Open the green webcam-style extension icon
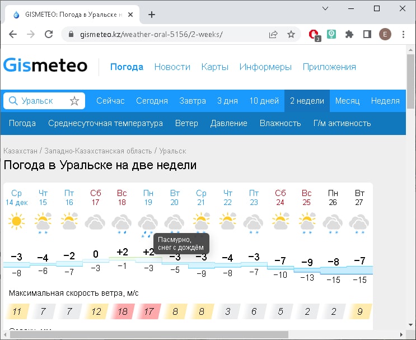 (x=331, y=34)
